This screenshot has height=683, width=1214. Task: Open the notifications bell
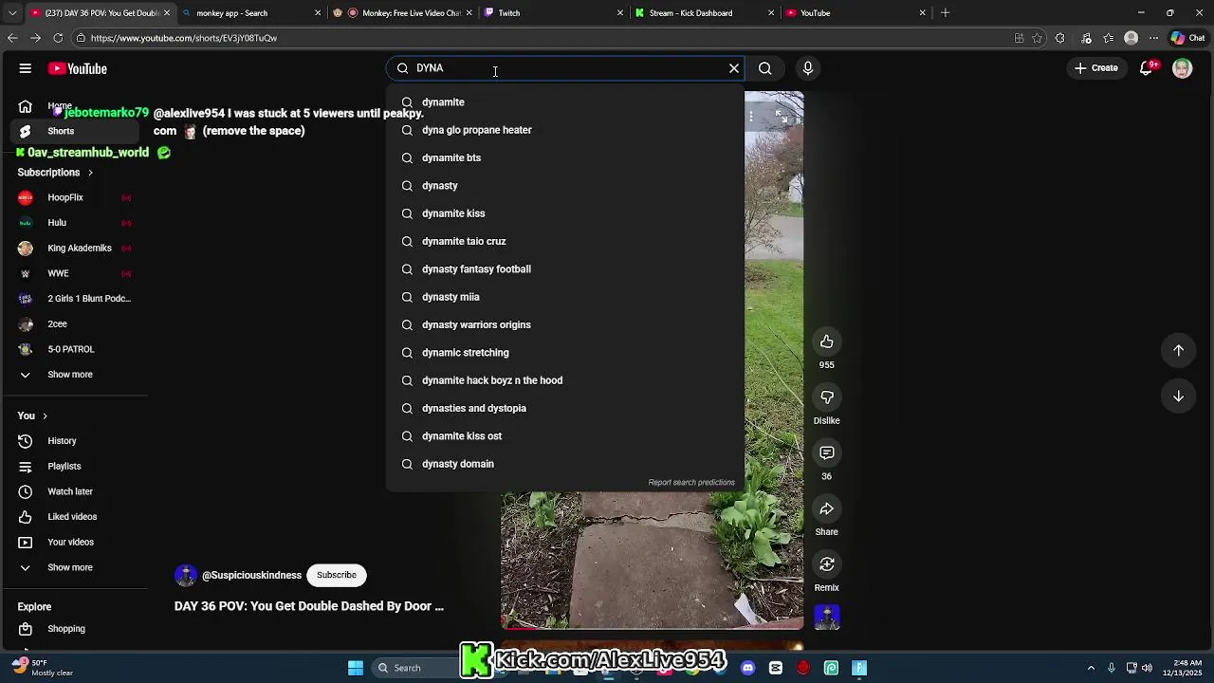tap(1147, 68)
